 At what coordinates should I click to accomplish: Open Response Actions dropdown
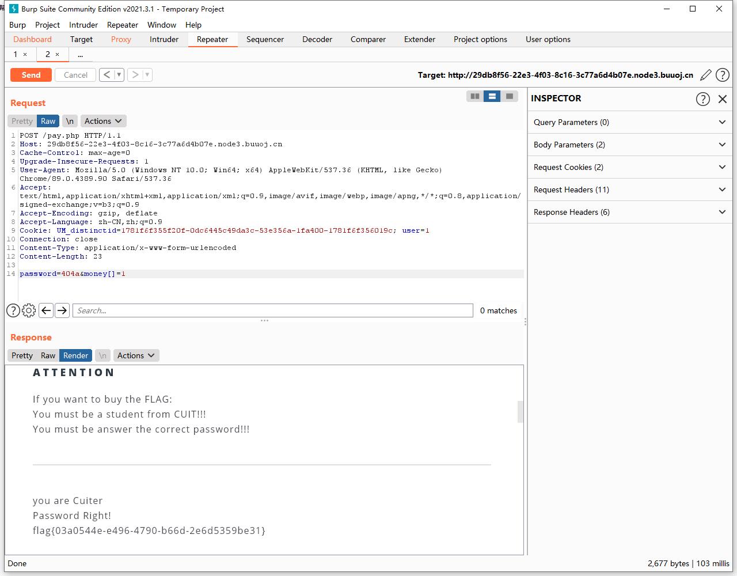coord(136,355)
